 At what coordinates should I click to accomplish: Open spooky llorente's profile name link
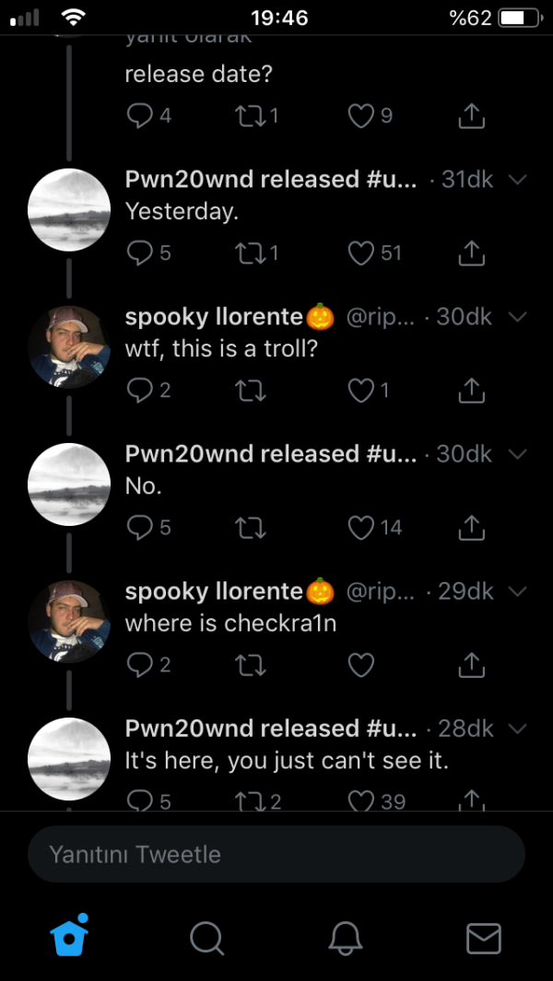coord(216,317)
